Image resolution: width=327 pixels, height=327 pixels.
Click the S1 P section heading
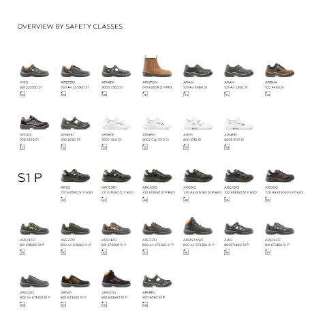click(x=30, y=178)
